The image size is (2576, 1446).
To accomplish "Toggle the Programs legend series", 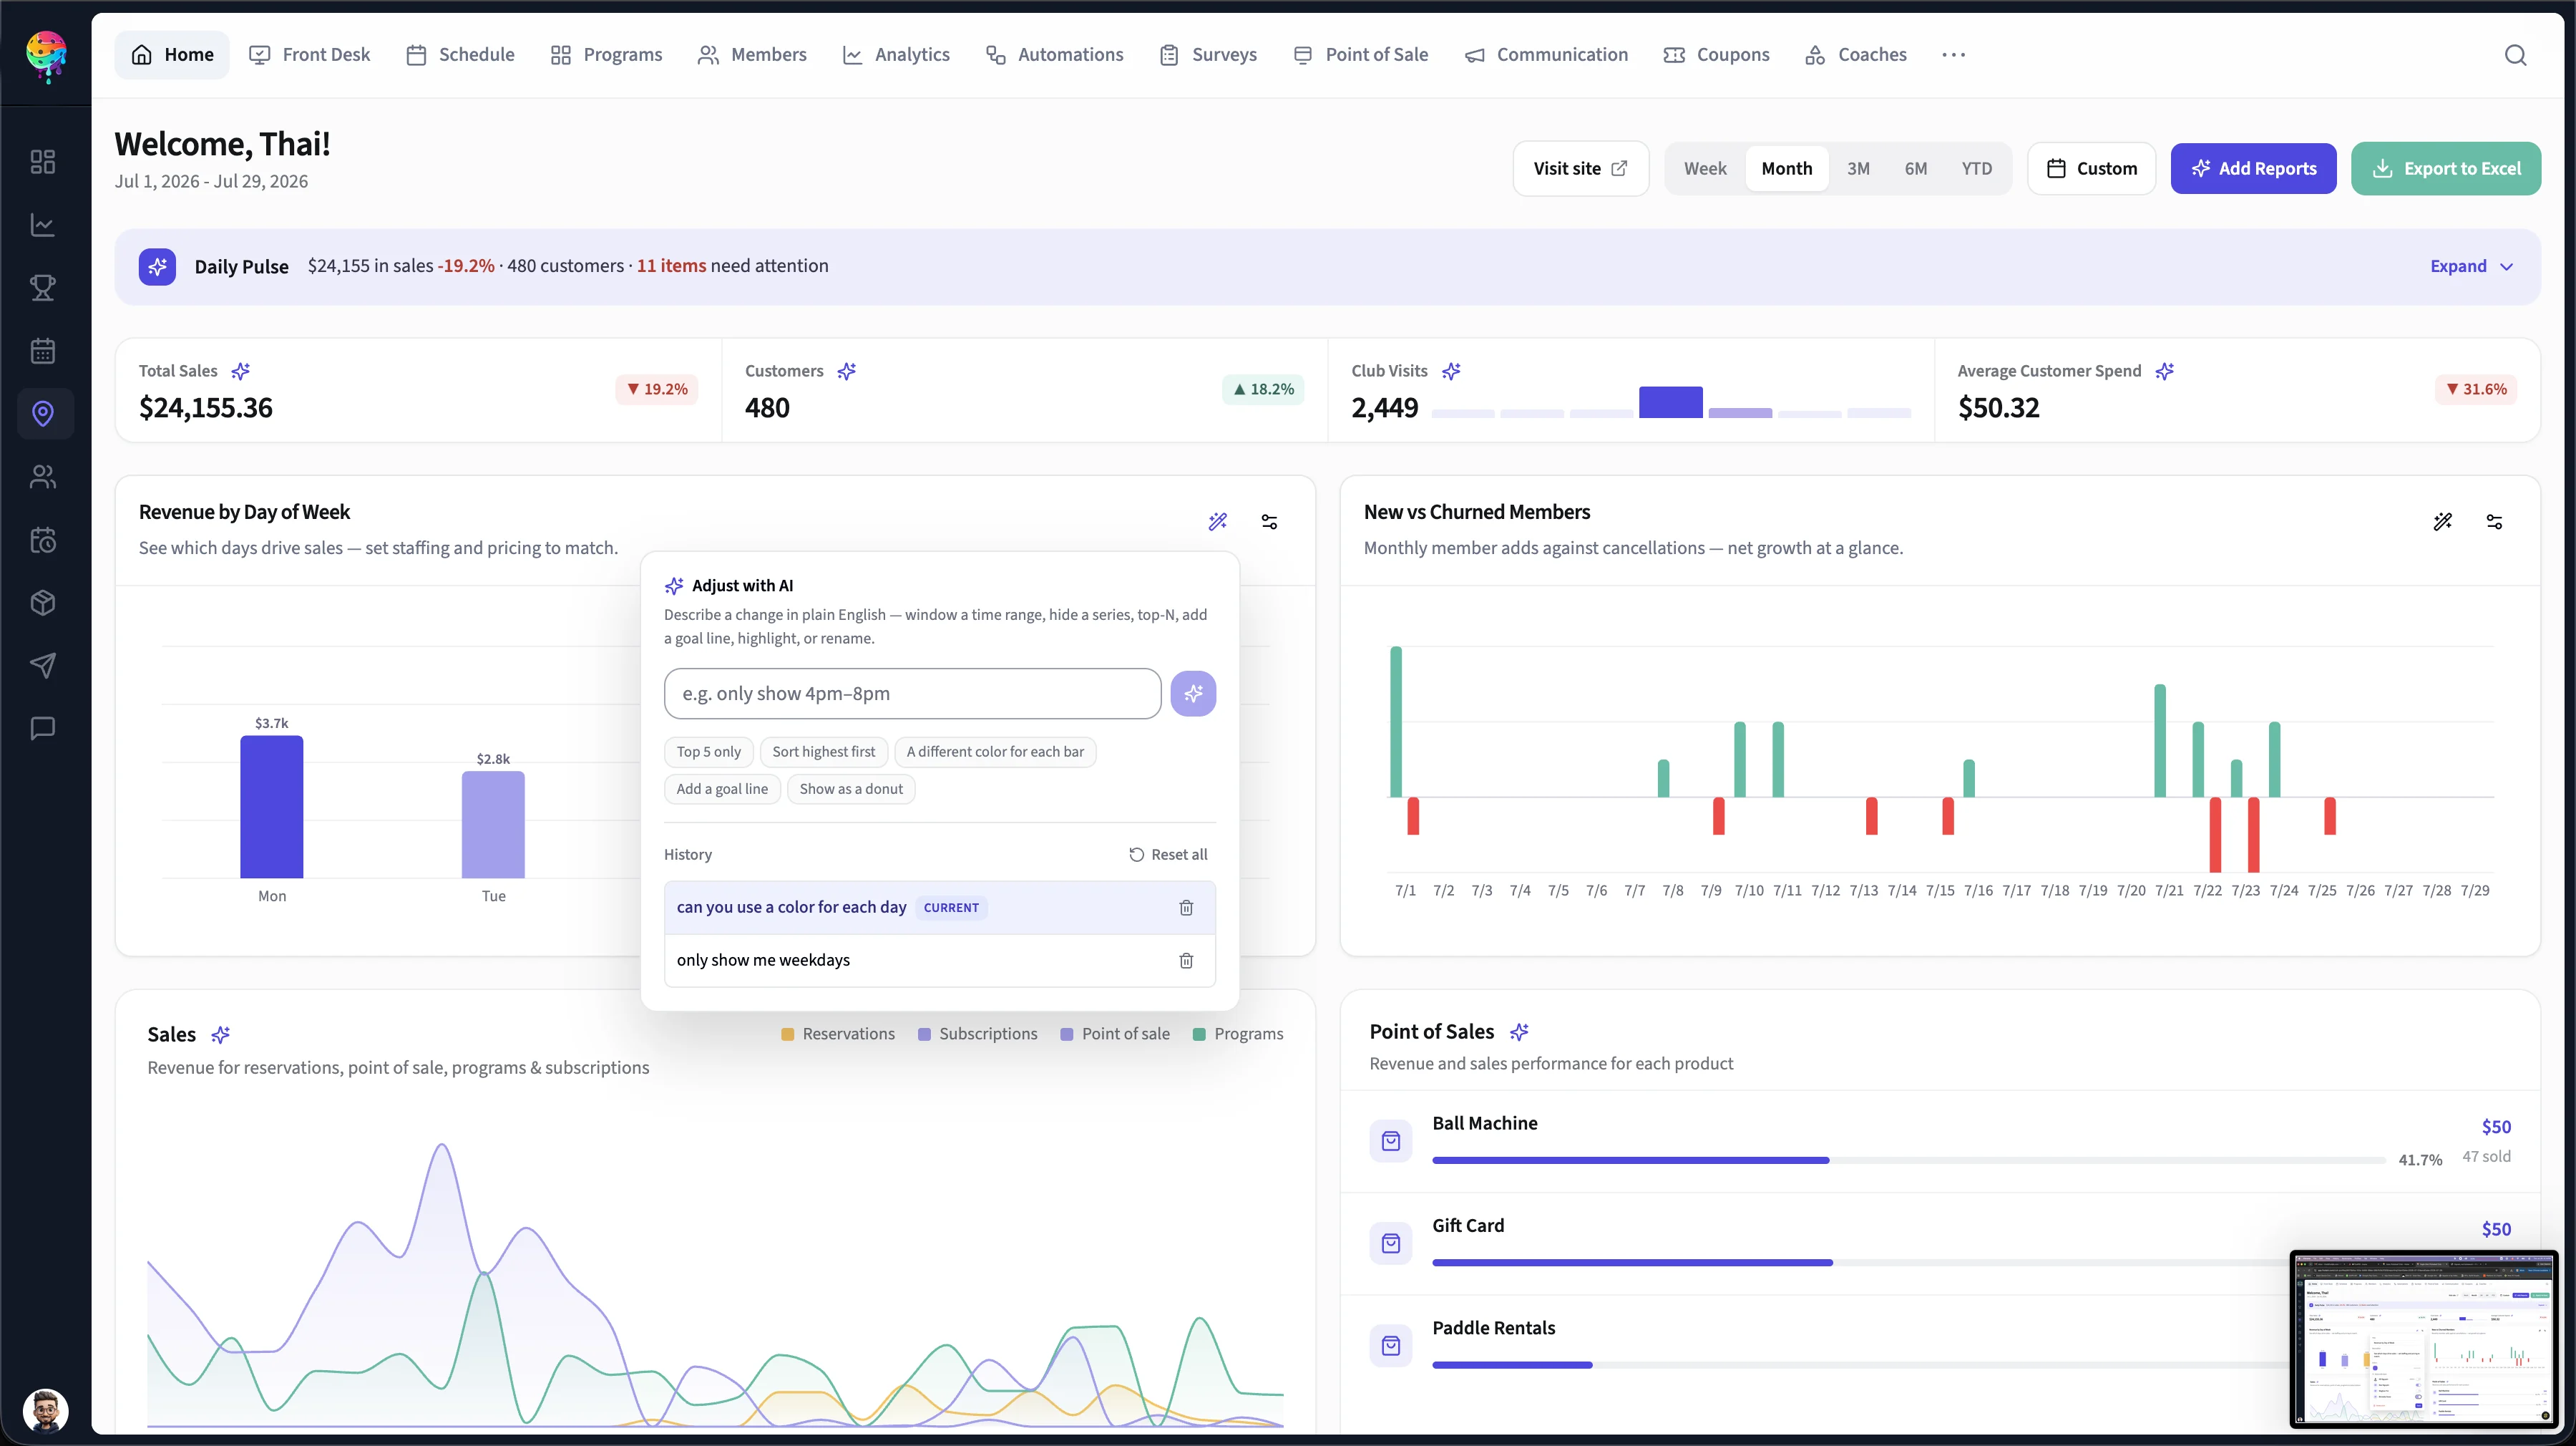I will pos(1238,1034).
